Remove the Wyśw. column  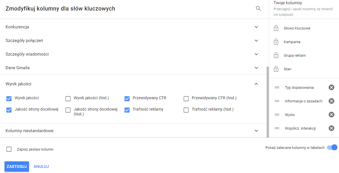click(x=331, y=115)
